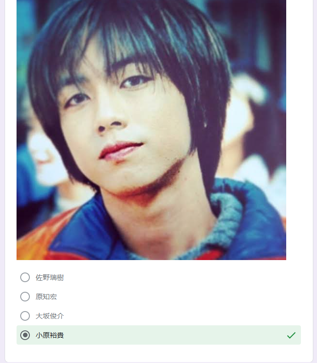Image resolution: width=317 pixels, height=363 pixels.
Task: Click empty row space beside 大坂俊介
Action: (181, 316)
